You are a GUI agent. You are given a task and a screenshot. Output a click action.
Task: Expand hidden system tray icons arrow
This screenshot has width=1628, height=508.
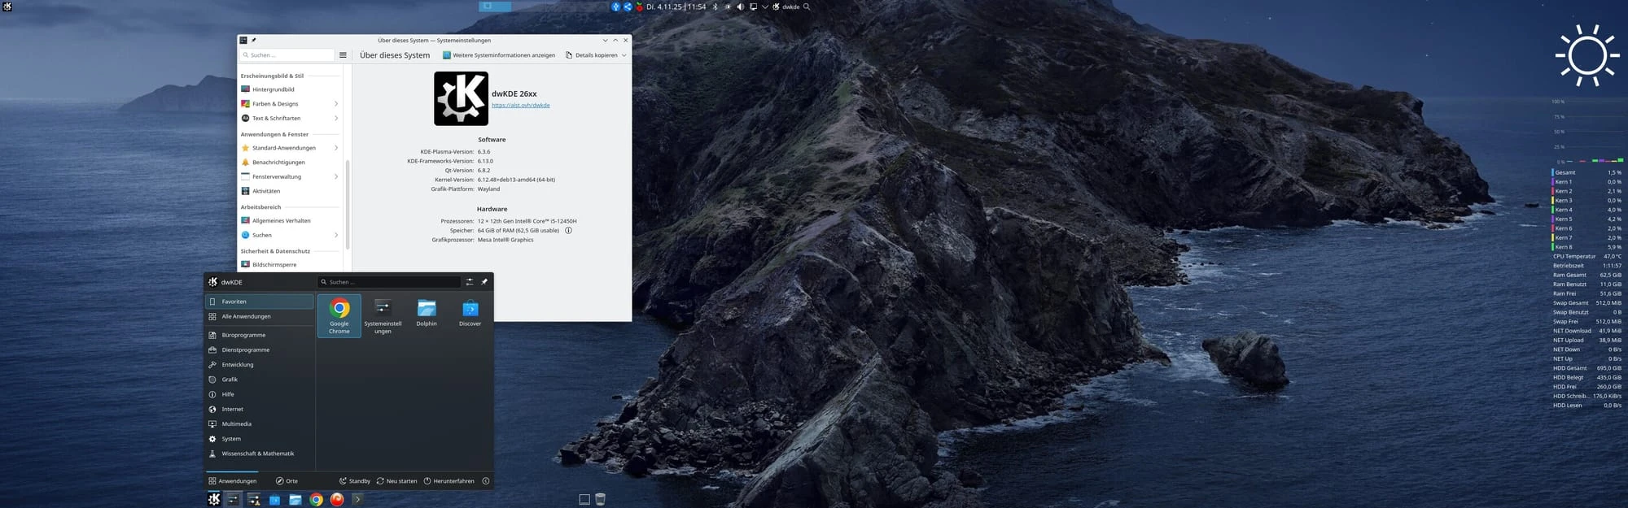click(x=765, y=7)
